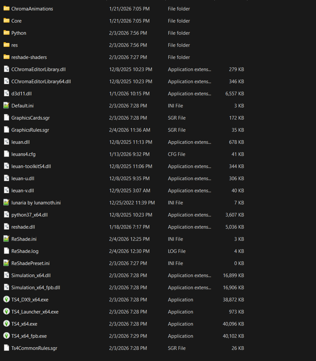Viewport: 316px width, 361px height.
Task: Click the 40,102 KB size value
Action: click(x=234, y=336)
